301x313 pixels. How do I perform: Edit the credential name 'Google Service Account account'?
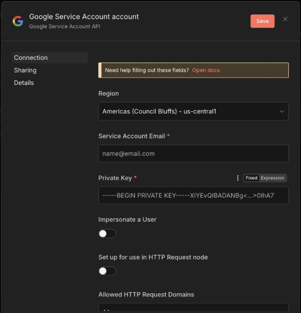click(x=84, y=17)
